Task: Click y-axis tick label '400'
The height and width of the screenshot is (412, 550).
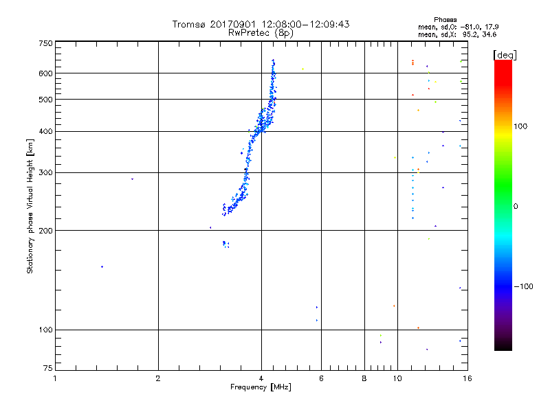Action: [x=45, y=132]
